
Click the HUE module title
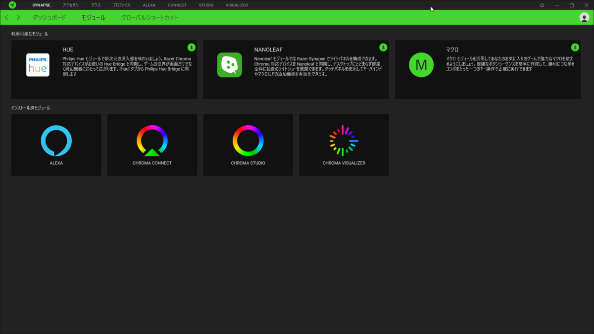[68, 50]
